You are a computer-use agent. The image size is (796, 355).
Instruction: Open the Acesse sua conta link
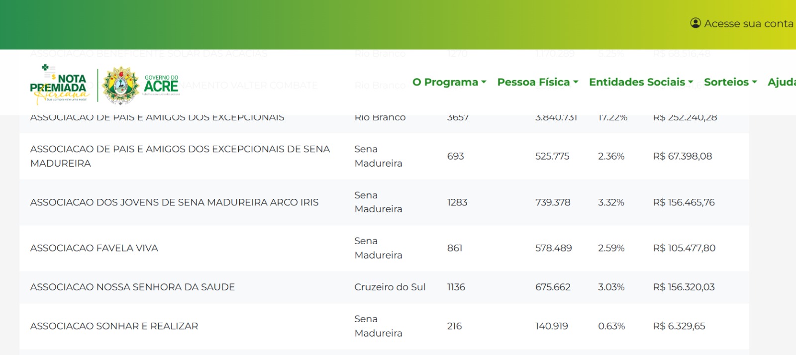(748, 23)
